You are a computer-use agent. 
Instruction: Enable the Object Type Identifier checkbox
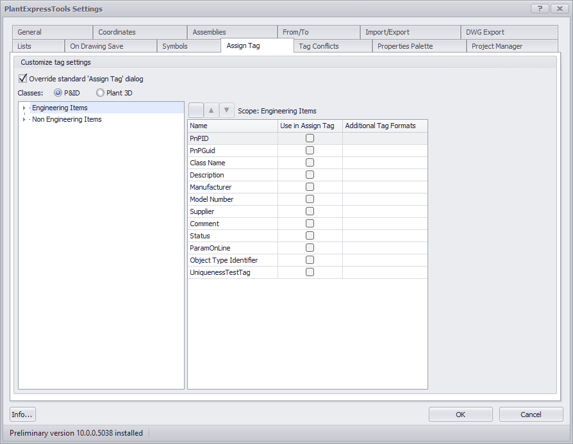[x=310, y=260]
